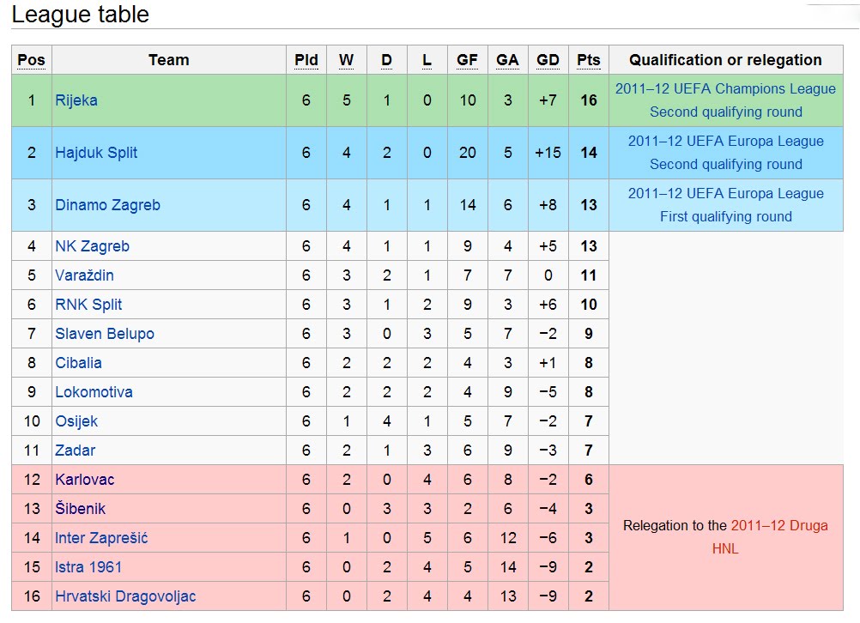Viewport: 860px width, 623px height.
Task: Click the Karlovac team link
Action: pos(84,480)
